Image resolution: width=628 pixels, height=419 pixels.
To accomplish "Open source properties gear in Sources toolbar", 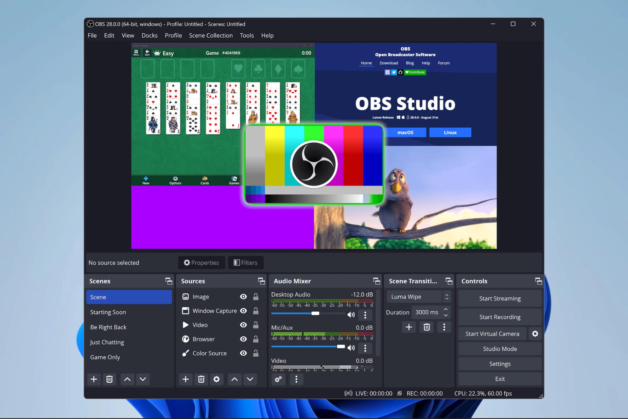I will pyautogui.click(x=217, y=379).
